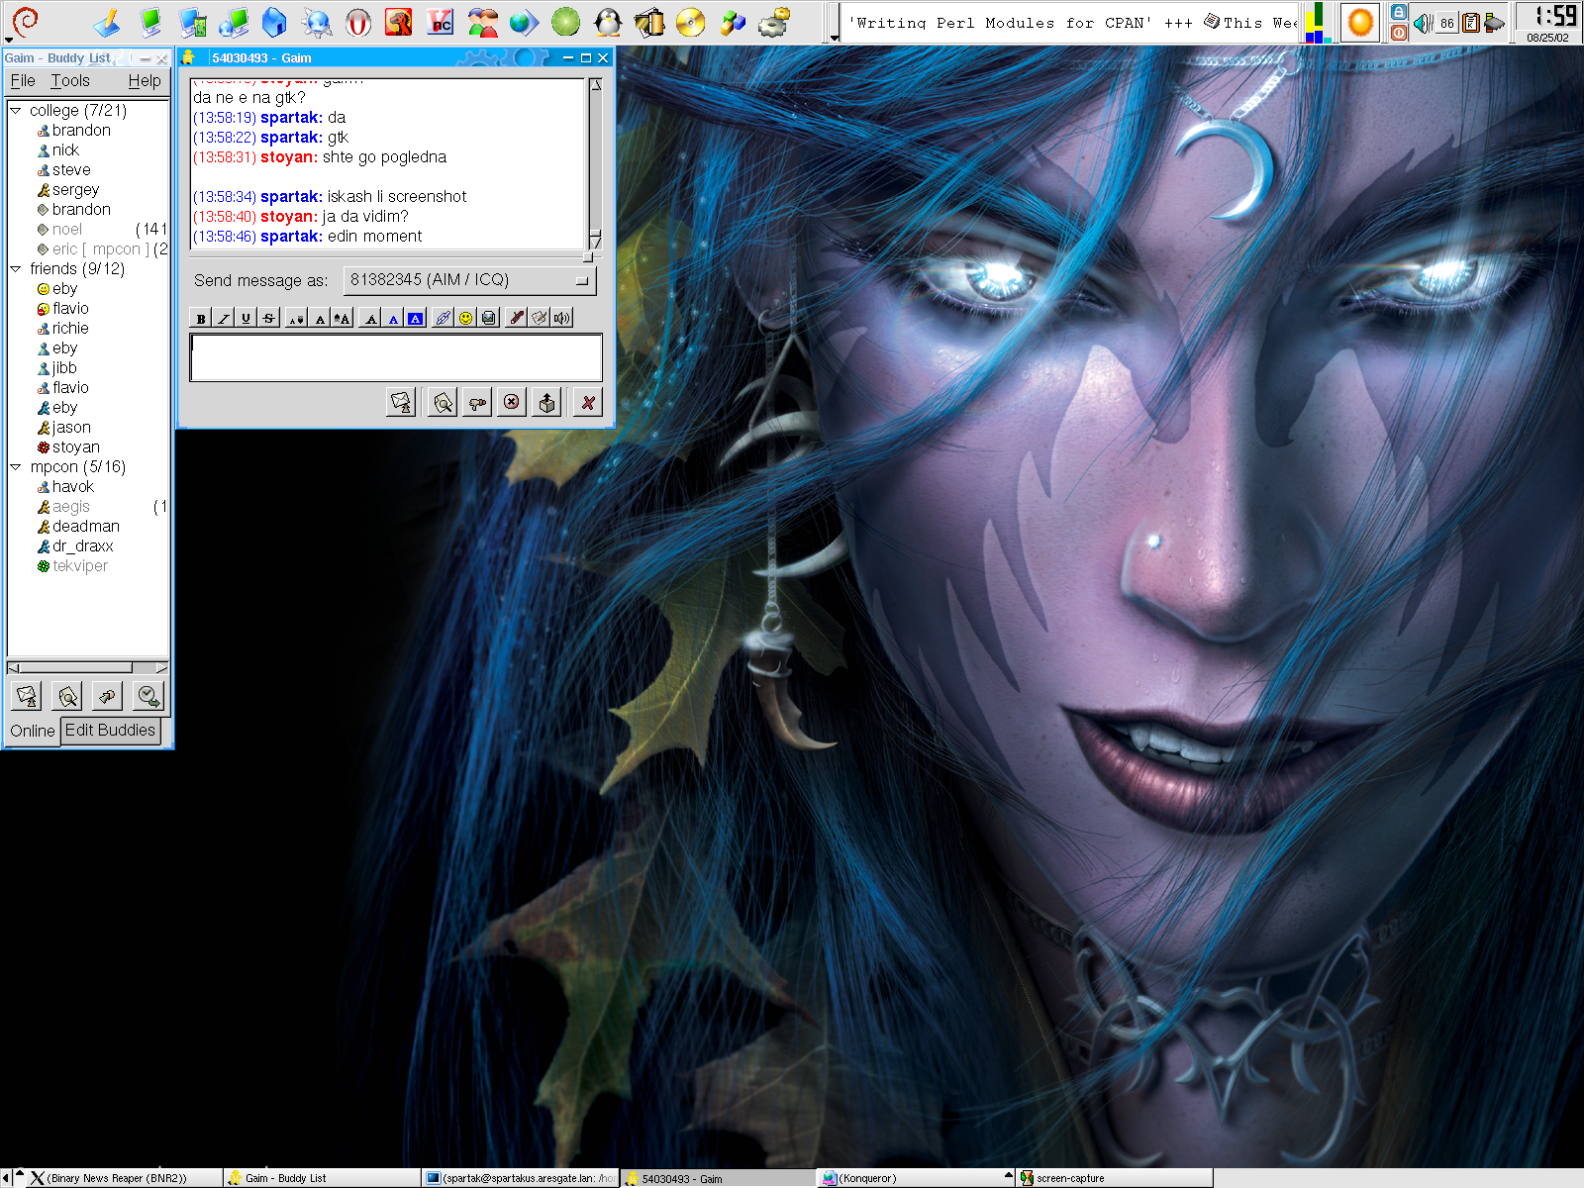Toggle underline formatting in chat toolbar
The height and width of the screenshot is (1188, 1584).
[x=246, y=318]
